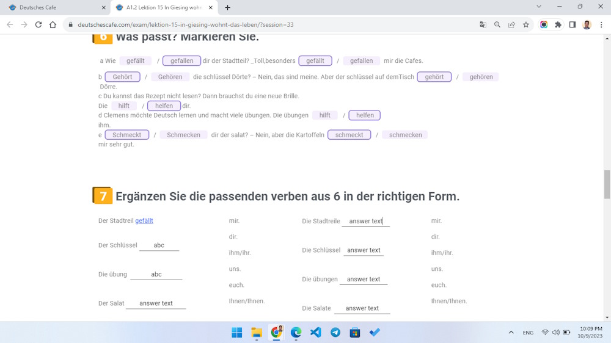Choose 'Gehört' at start of sentence b

click(x=122, y=77)
